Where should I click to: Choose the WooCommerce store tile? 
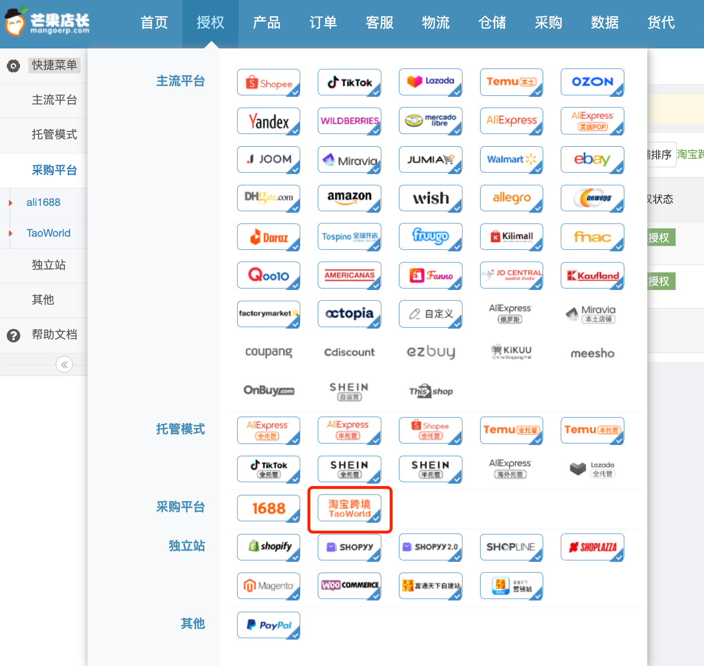[349, 586]
